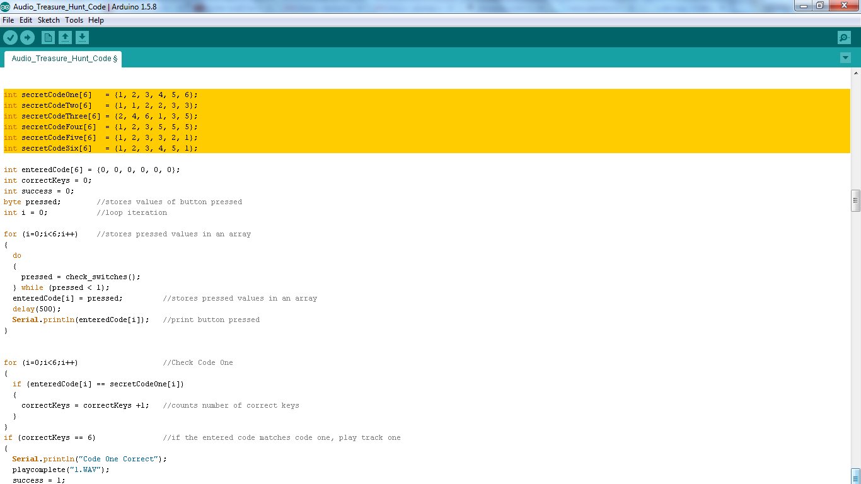Viewport: 861px width, 484px height.
Task: Click the 'int success = 0;' line
Action: pyautogui.click(x=39, y=191)
